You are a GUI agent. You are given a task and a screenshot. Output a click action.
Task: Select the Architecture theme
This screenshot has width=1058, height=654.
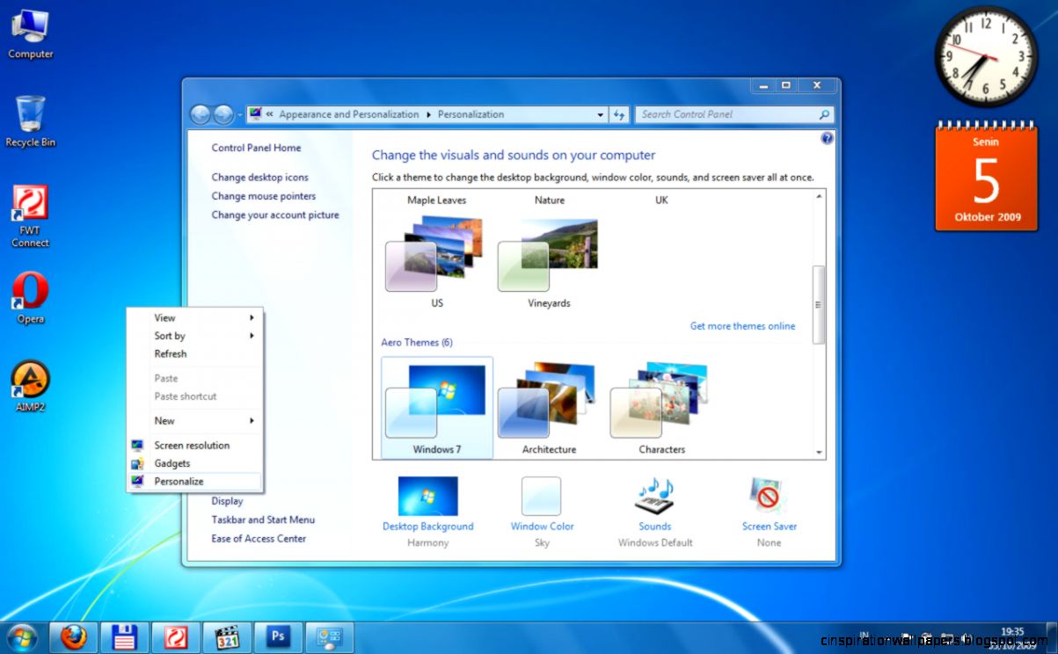click(x=549, y=407)
